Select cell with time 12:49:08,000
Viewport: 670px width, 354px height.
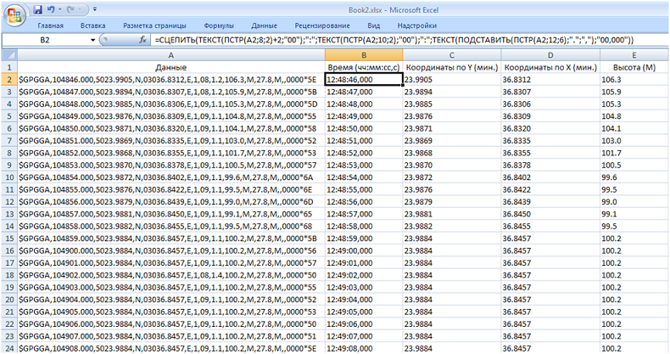(x=364, y=348)
